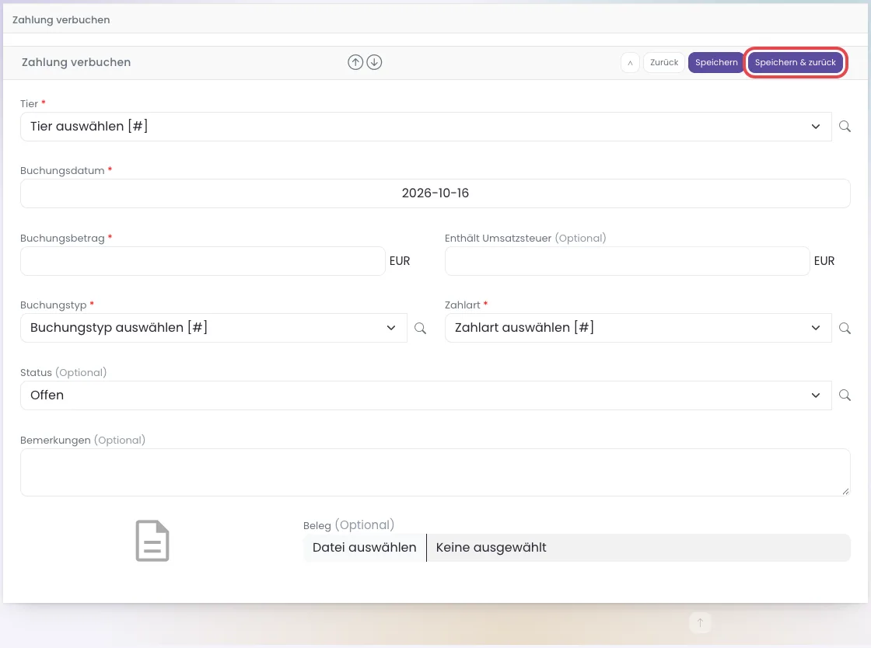Click the Speichern button
871x648 pixels.
(716, 63)
